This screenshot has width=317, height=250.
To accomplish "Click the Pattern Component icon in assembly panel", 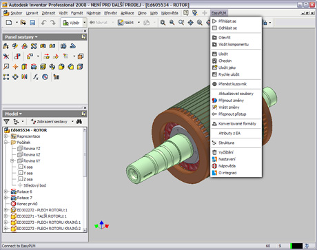I will (34, 46).
